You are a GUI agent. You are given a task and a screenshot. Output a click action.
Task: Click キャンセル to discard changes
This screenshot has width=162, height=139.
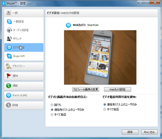pos(149,132)
